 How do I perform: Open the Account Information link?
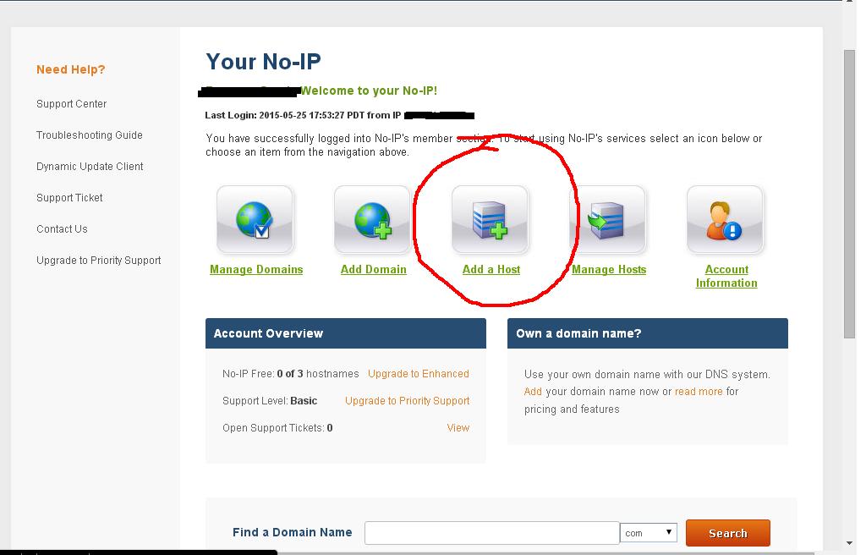pos(726,276)
